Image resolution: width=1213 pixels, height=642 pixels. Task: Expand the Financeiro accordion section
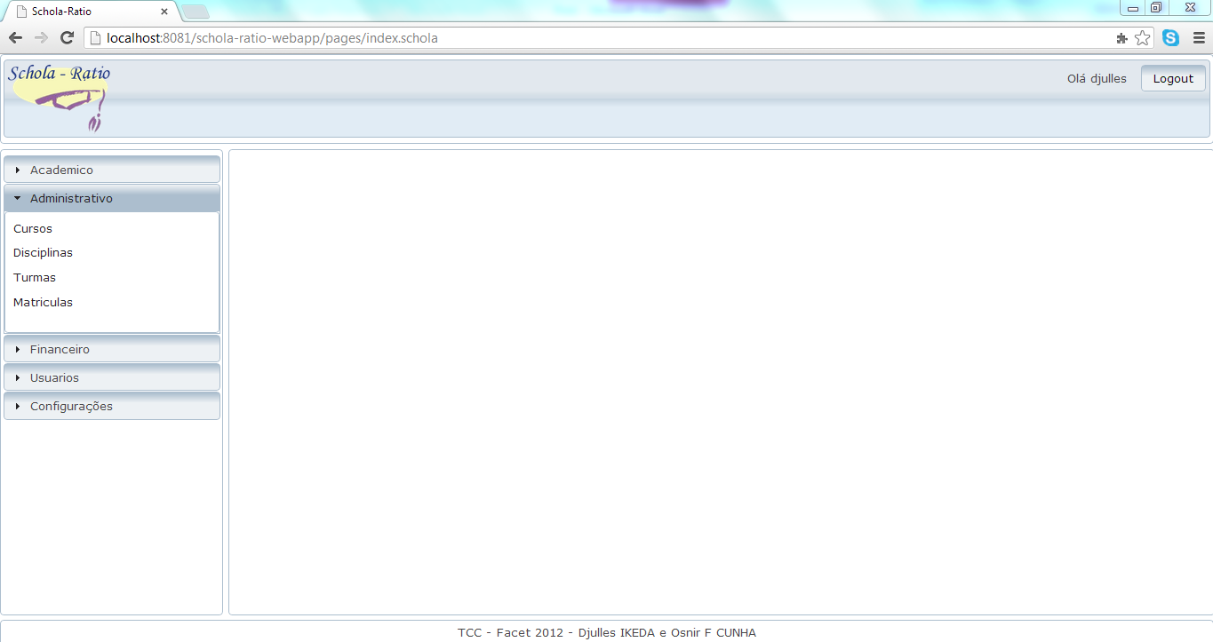(112, 349)
